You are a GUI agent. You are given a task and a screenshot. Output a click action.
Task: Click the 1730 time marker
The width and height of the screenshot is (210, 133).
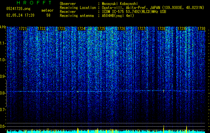pyautogui.click(x=201, y=29)
